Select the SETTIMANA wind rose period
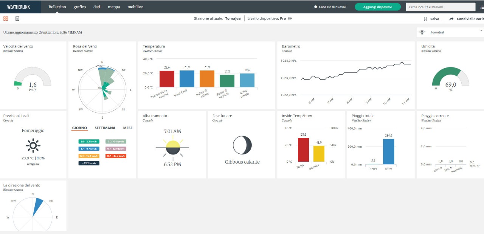 click(x=105, y=128)
